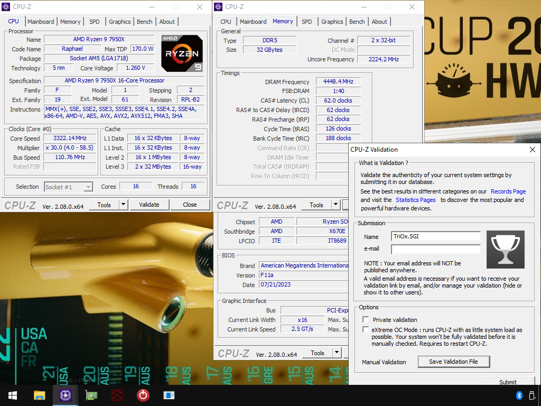Click the BIOS date 07/21/2023 value
Viewport: 541px width, 406px height.
click(x=304, y=284)
